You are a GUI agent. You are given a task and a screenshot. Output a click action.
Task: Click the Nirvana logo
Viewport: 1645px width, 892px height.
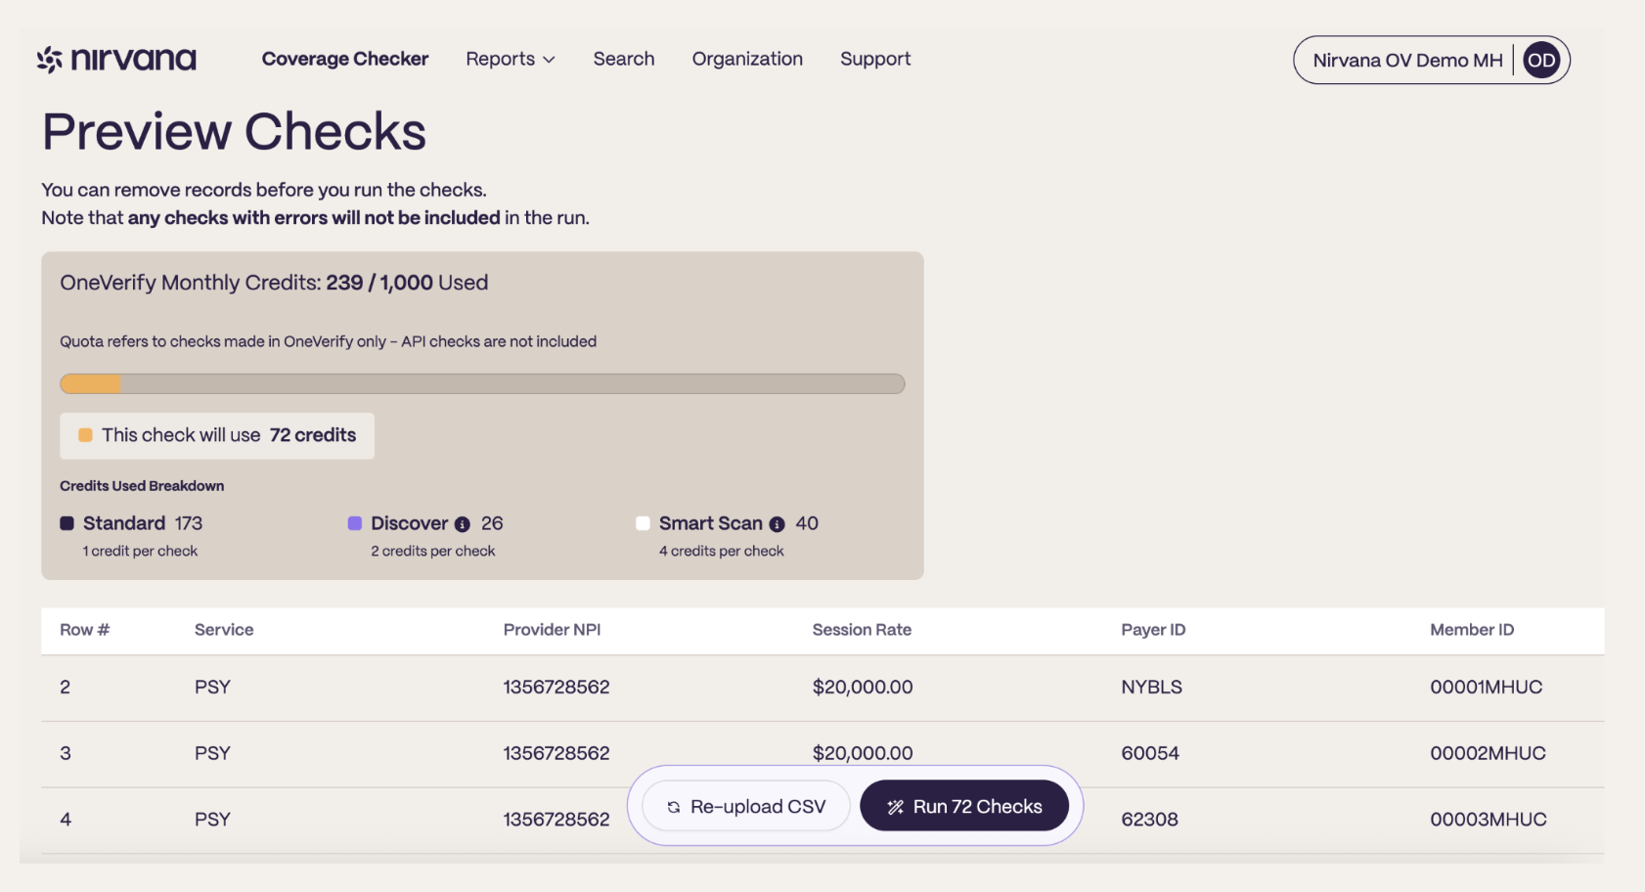(x=116, y=60)
